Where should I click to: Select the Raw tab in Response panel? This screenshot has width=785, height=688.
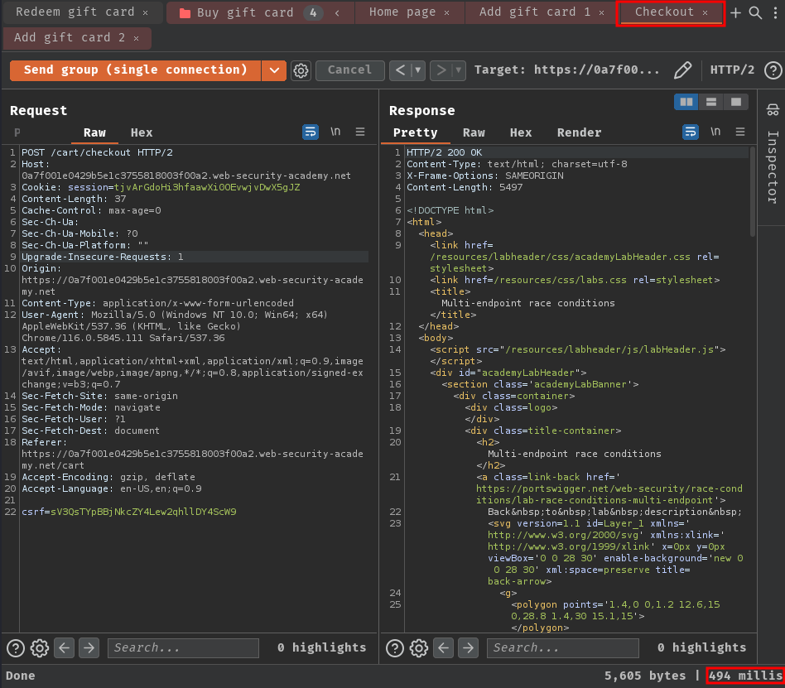[x=474, y=132]
